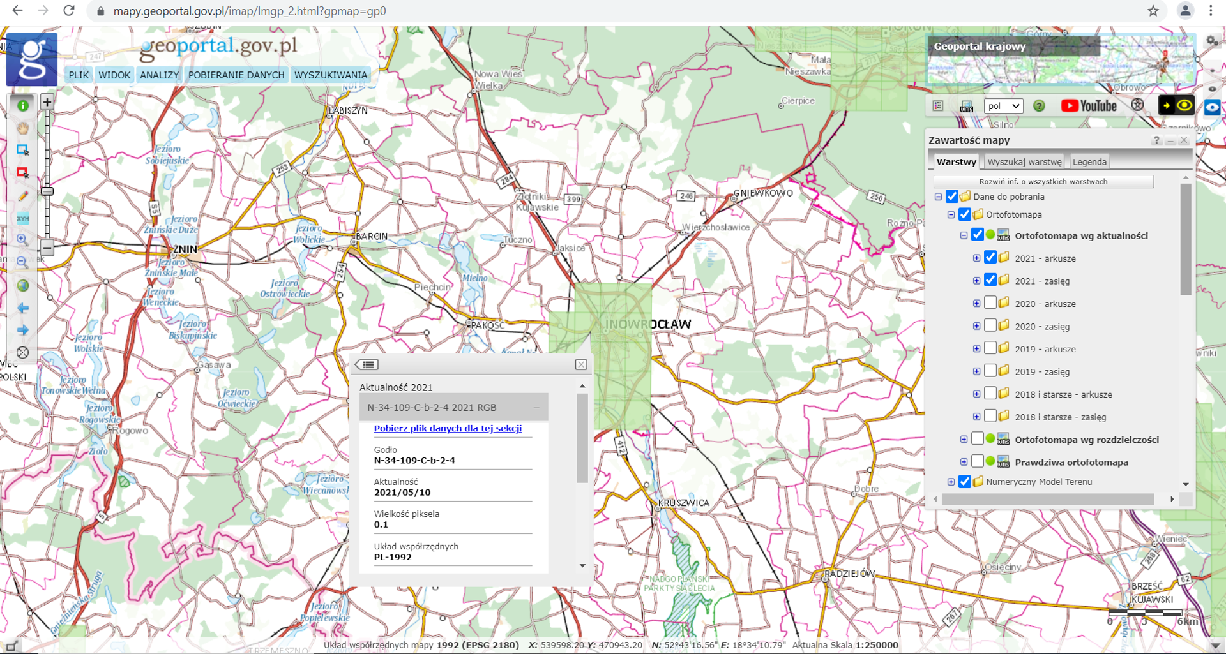Click Pobierz plik danych dla tej sekcji

[x=448, y=428]
